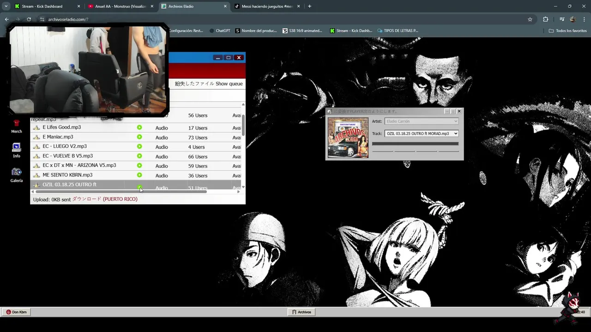Click file icon beside E Maniac.mp3
The image size is (591, 332).
point(36,137)
